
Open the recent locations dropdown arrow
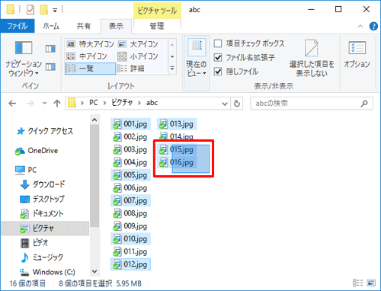(x=45, y=103)
